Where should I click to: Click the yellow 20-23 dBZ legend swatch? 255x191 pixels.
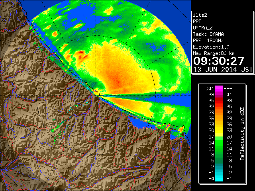(219, 131)
